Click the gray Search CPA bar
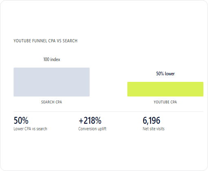The height and width of the screenshot is (171, 208). (51, 82)
